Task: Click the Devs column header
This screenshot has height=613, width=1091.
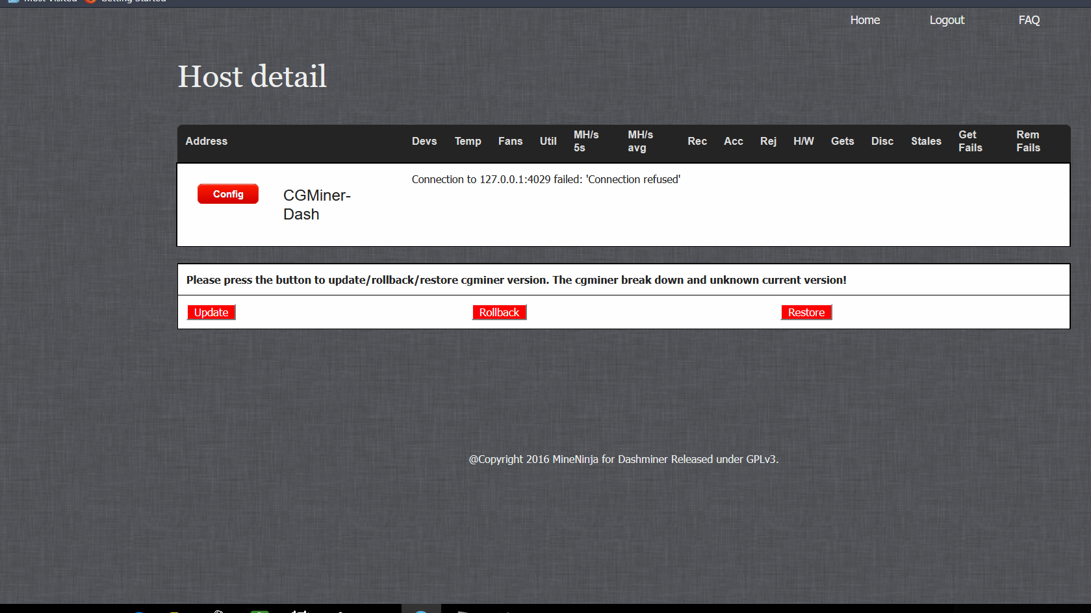Action: click(424, 141)
